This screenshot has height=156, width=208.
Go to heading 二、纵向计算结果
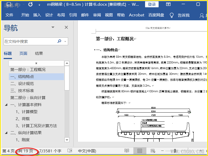[x=26, y=133]
